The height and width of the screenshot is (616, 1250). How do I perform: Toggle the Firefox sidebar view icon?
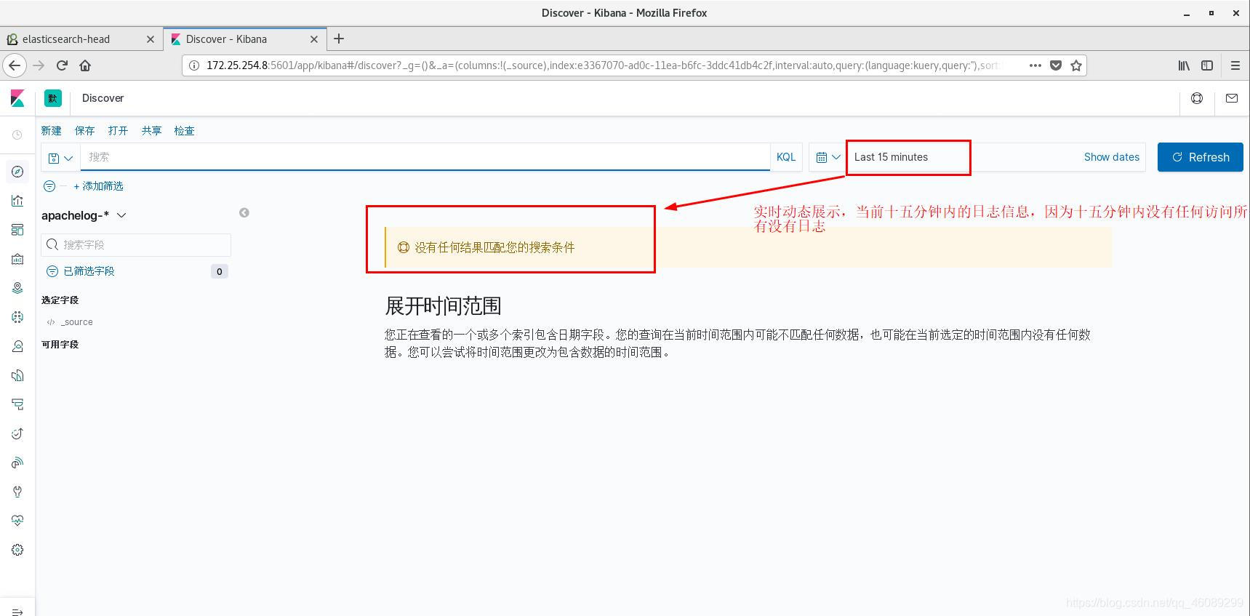[1207, 65]
